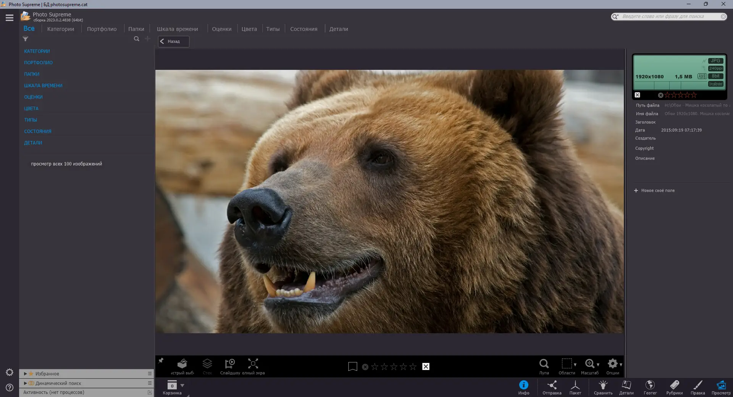Toggle the pin on the image toolbar
Viewport: 733px width, 397px height.
[x=161, y=361]
